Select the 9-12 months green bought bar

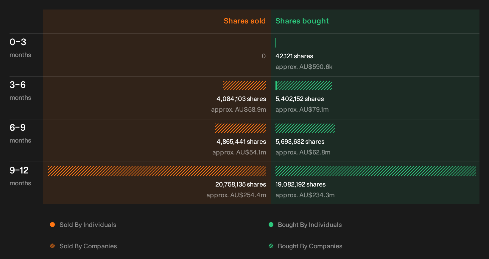click(x=376, y=171)
